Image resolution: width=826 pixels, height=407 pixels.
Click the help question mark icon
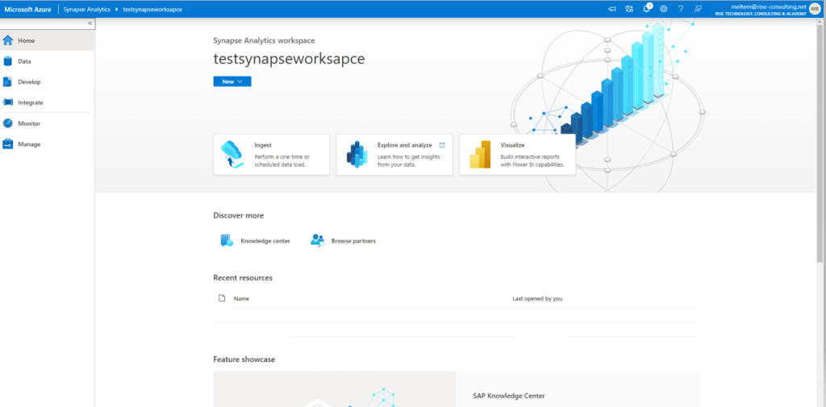click(681, 8)
